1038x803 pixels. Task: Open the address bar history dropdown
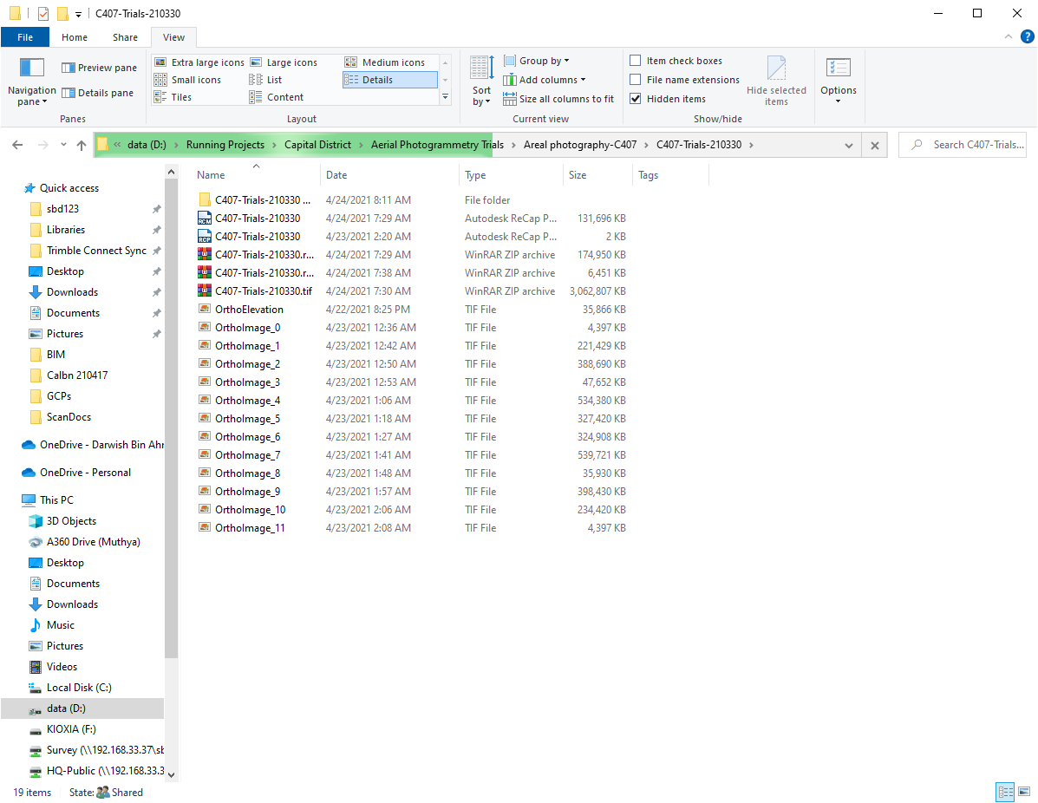(x=848, y=145)
